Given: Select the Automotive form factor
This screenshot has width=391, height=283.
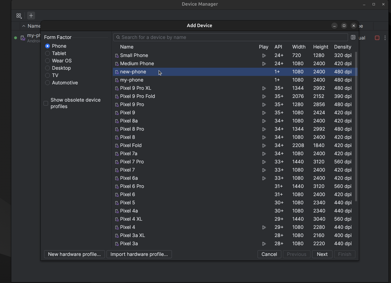Looking at the screenshot, I should coord(47,83).
